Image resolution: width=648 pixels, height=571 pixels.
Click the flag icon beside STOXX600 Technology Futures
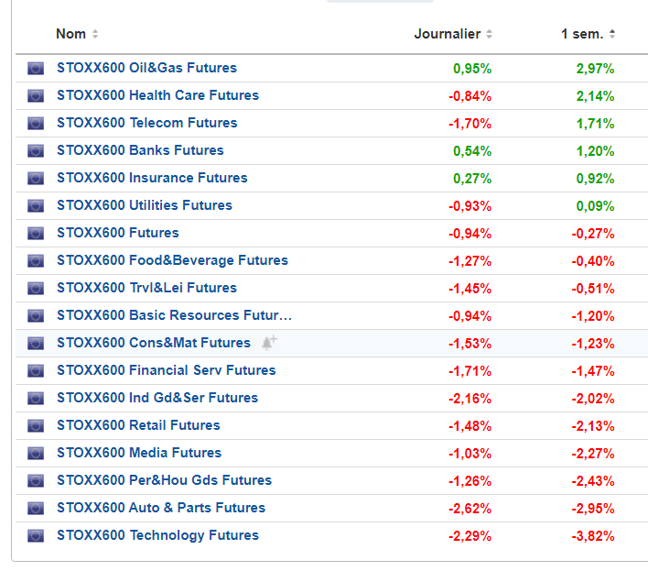36,535
